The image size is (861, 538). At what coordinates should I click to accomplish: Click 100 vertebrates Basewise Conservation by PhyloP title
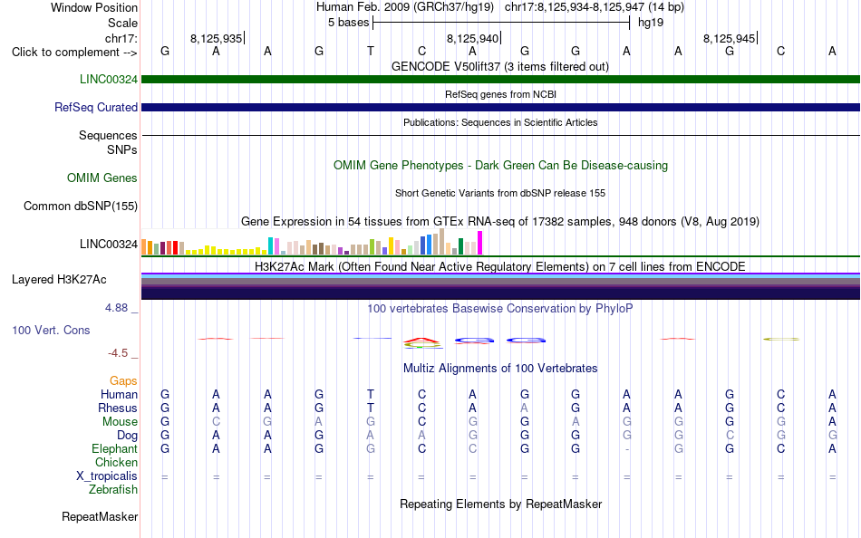(x=500, y=309)
